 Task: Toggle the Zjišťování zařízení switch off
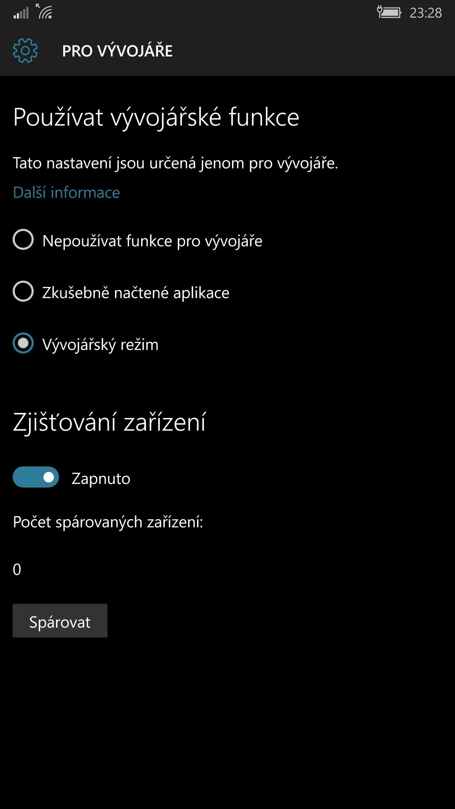coord(36,477)
